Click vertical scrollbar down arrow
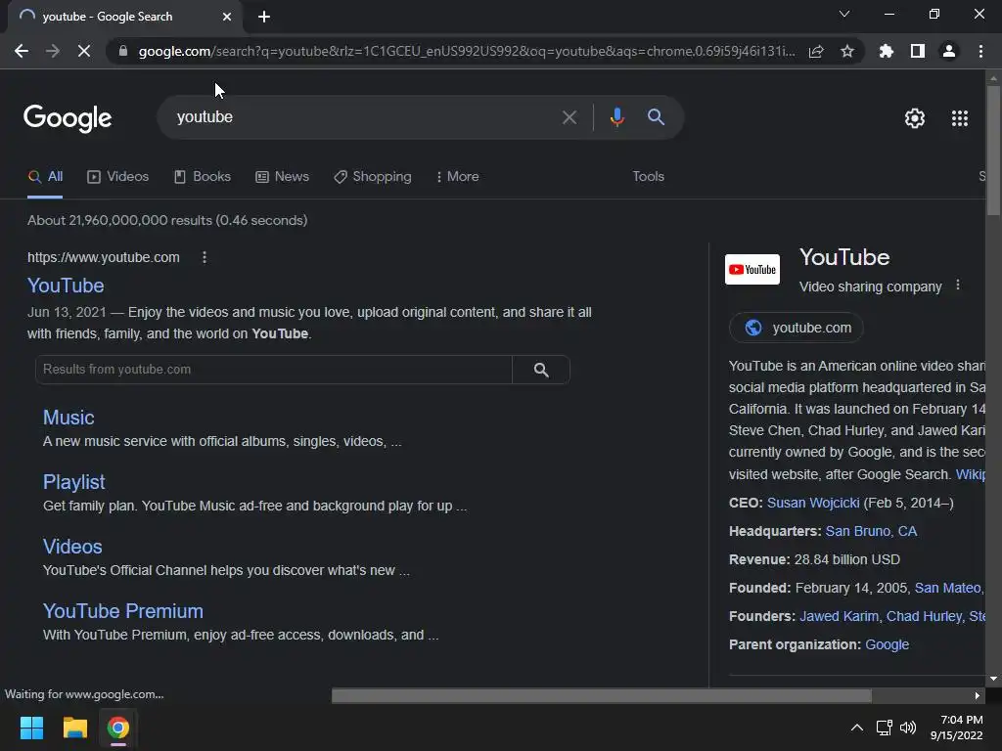The width and height of the screenshot is (1002, 751). (993, 679)
